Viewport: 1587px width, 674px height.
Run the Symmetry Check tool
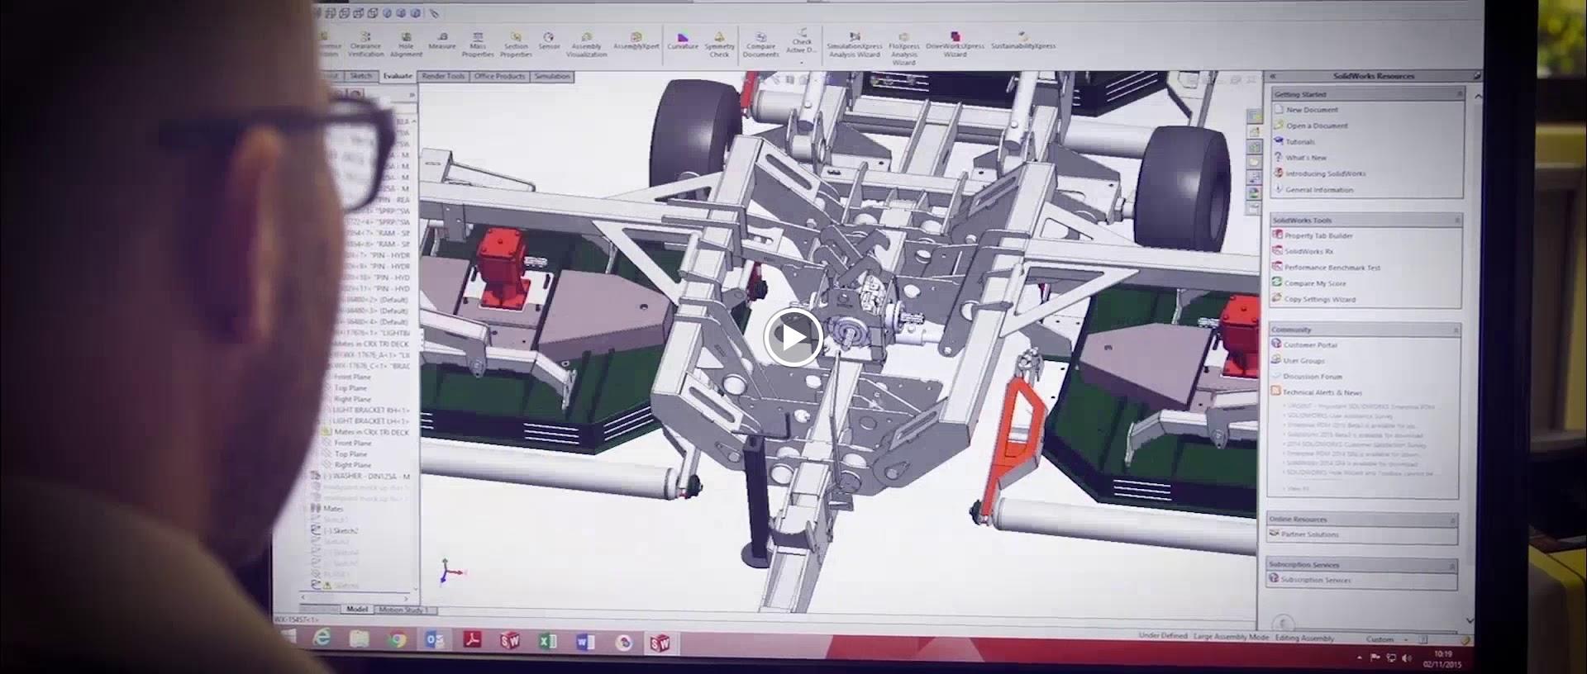point(719,45)
